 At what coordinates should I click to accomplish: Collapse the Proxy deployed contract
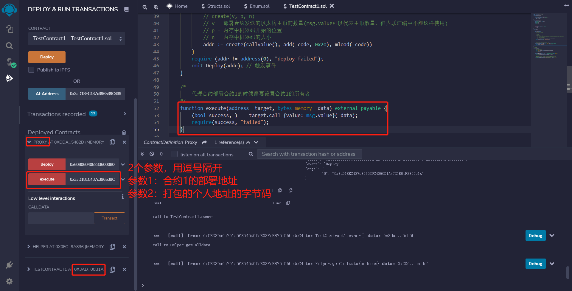click(x=29, y=142)
